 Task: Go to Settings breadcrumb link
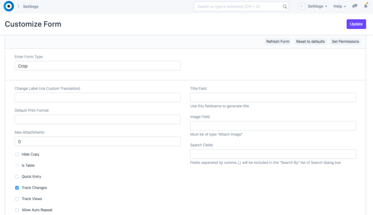(31, 7)
